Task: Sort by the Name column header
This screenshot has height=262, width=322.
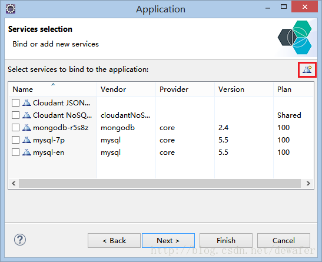Action: point(53,89)
